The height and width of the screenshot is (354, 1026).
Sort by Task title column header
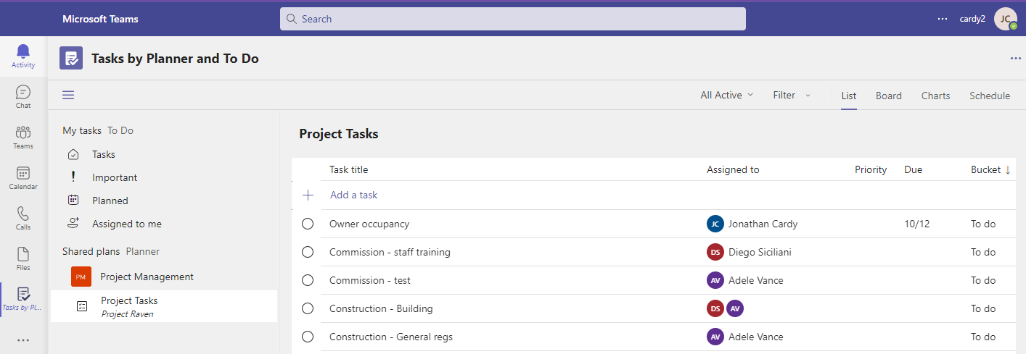pos(349,169)
